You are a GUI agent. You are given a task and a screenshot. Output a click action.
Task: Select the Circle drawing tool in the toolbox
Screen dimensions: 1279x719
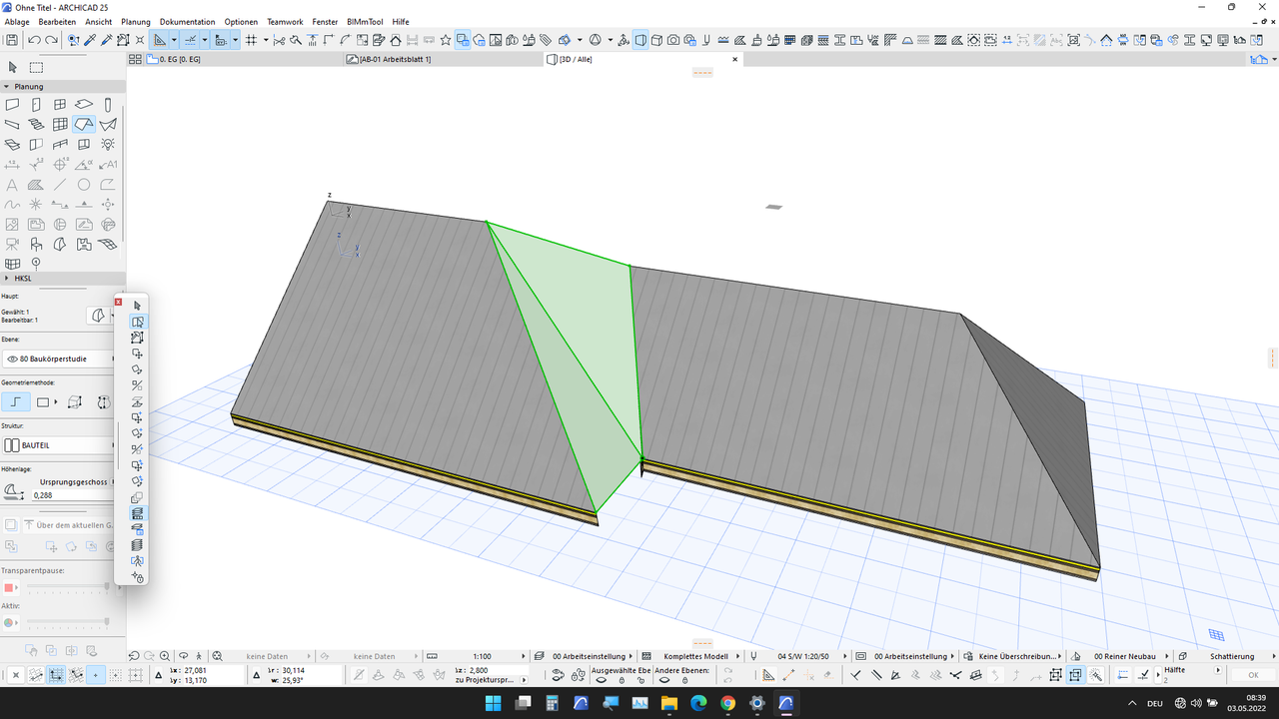coord(82,184)
